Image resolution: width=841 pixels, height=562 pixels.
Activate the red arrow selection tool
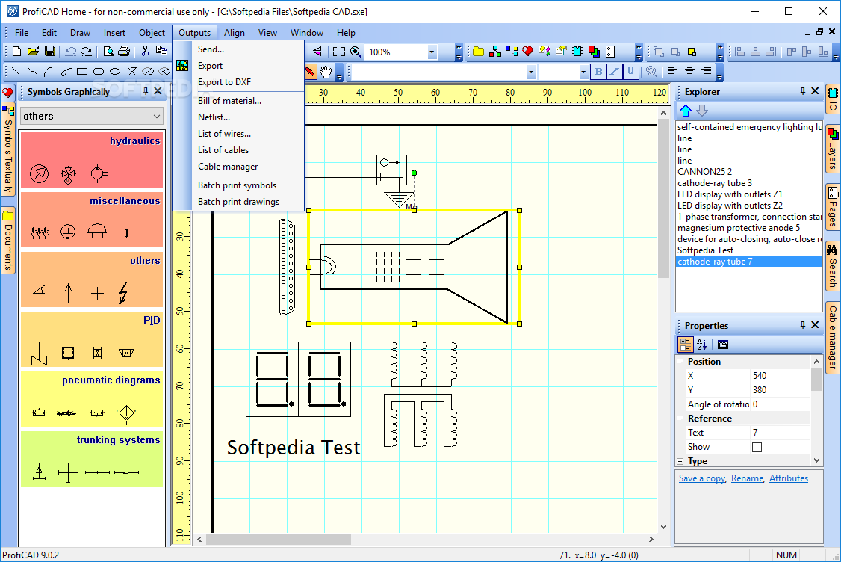pos(311,72)
